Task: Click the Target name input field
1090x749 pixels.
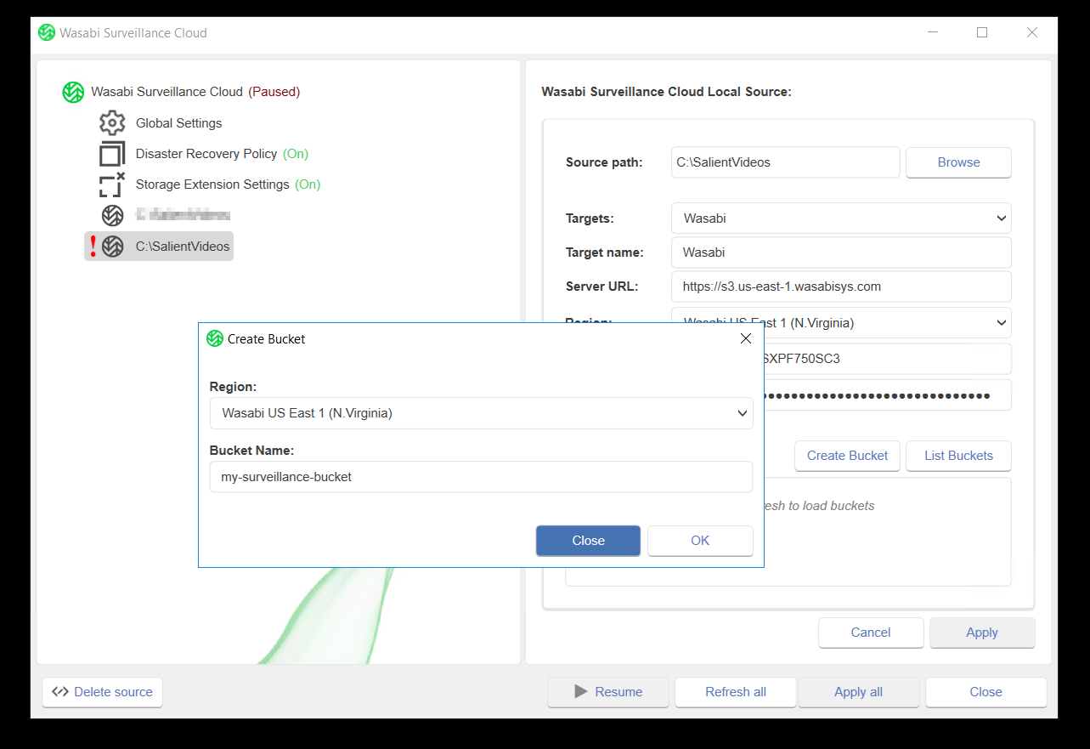Action: [x=841, y=253]
